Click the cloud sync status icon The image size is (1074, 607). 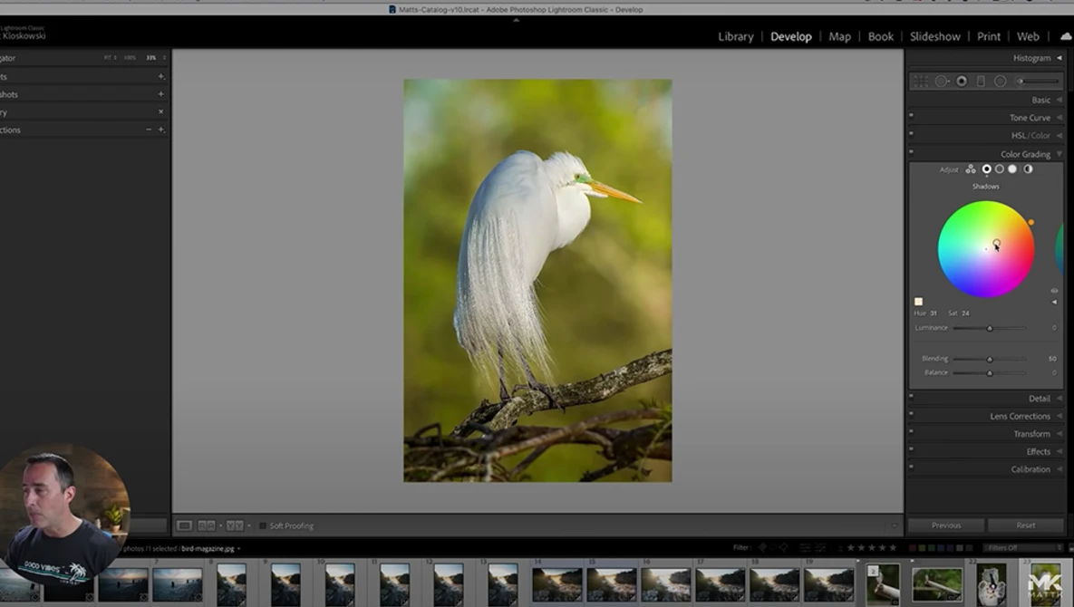click(1066, 37)
